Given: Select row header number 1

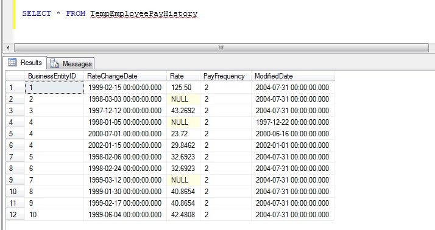Looking at the screenshot, I should click(15, 88).
